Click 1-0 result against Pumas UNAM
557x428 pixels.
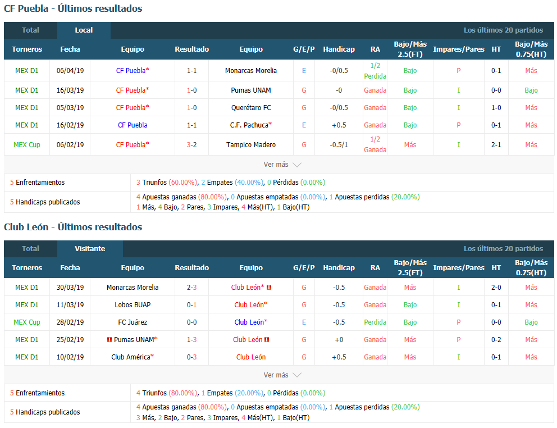192,90
